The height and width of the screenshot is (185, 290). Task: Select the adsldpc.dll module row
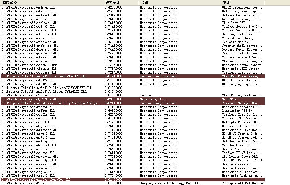coord(133,160)
